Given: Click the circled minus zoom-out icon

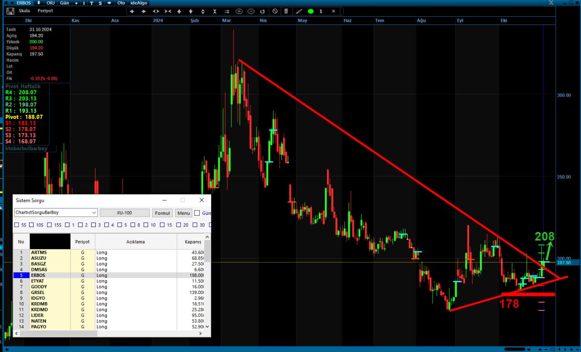Looking at the screenshot, I should pyautogui.click(x=251, y=11).
